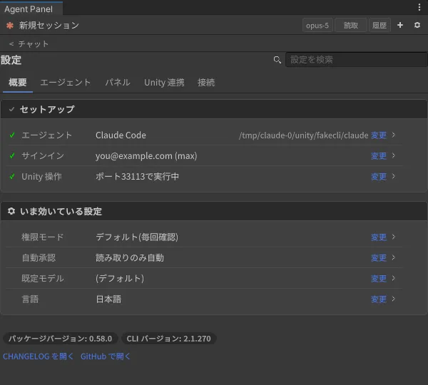Open the three-dot panel menu

coord(419,7)
